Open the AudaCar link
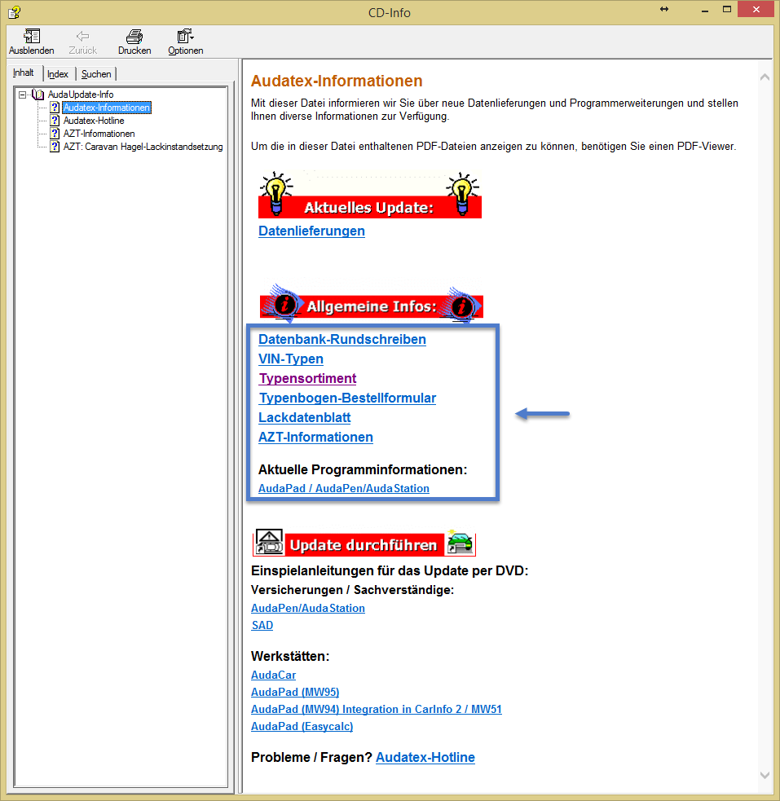780x801 pixels. (273, 675)
